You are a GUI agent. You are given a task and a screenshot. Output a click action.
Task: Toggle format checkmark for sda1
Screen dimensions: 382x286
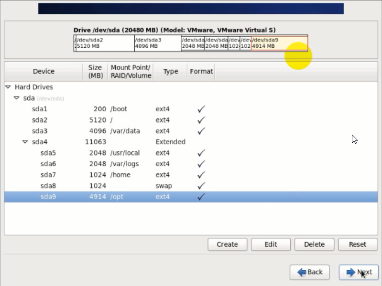(201, 109)
